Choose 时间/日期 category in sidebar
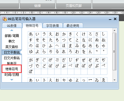 tap(12, 75)
